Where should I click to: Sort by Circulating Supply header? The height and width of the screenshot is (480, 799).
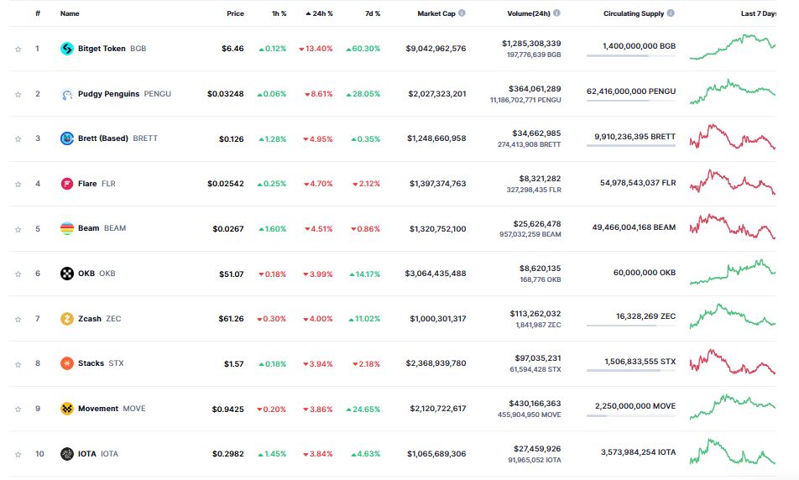[634, 13]
